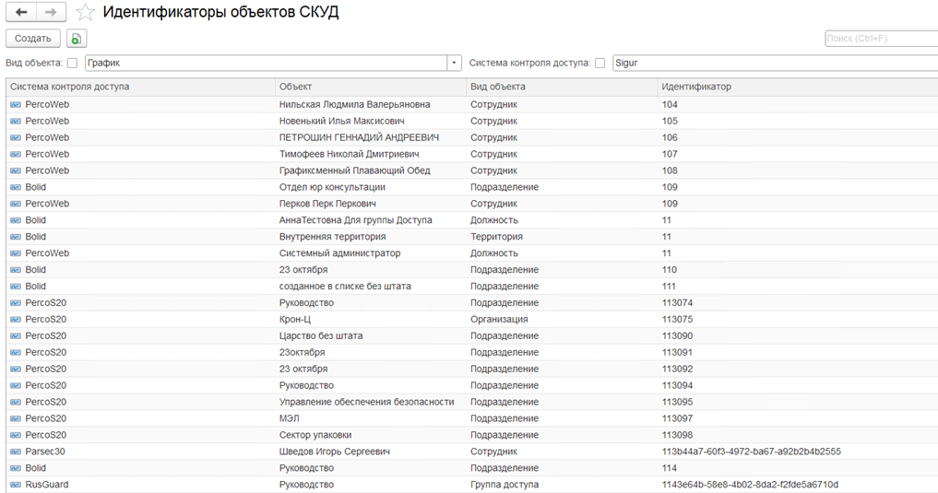Image resolution: width=938 pixels, height=493 pixels.
Task: Click the search field Поиск (Ctrl+F)
Action: pos(880,38)
